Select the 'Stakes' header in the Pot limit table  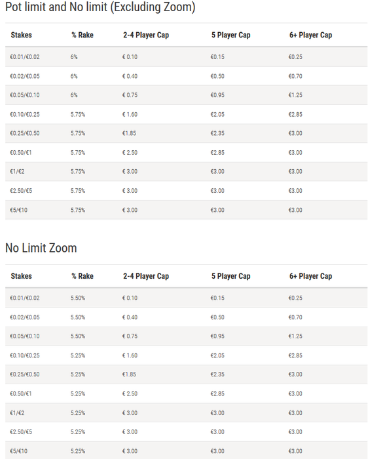pos(22,35)
